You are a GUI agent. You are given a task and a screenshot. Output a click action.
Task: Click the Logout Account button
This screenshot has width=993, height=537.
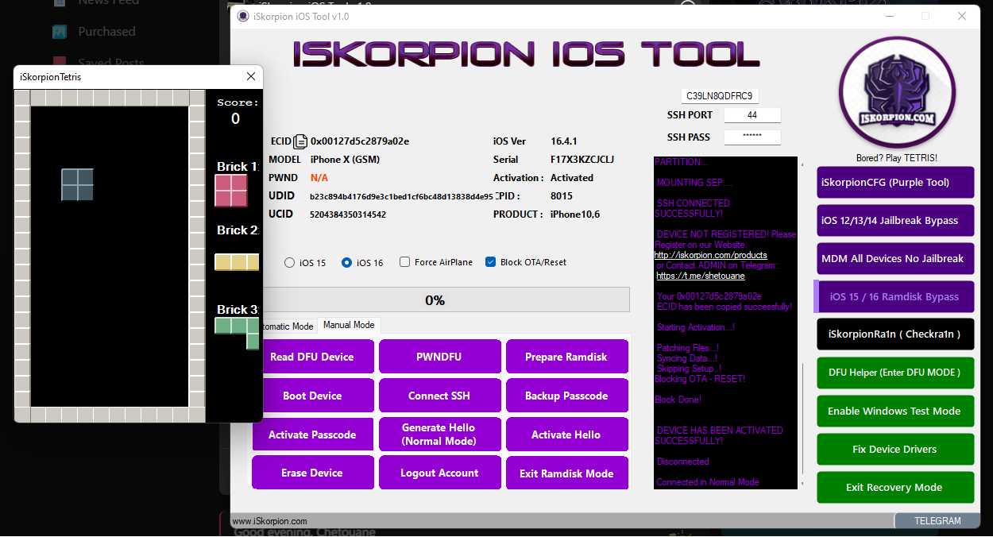pos(439,473)
